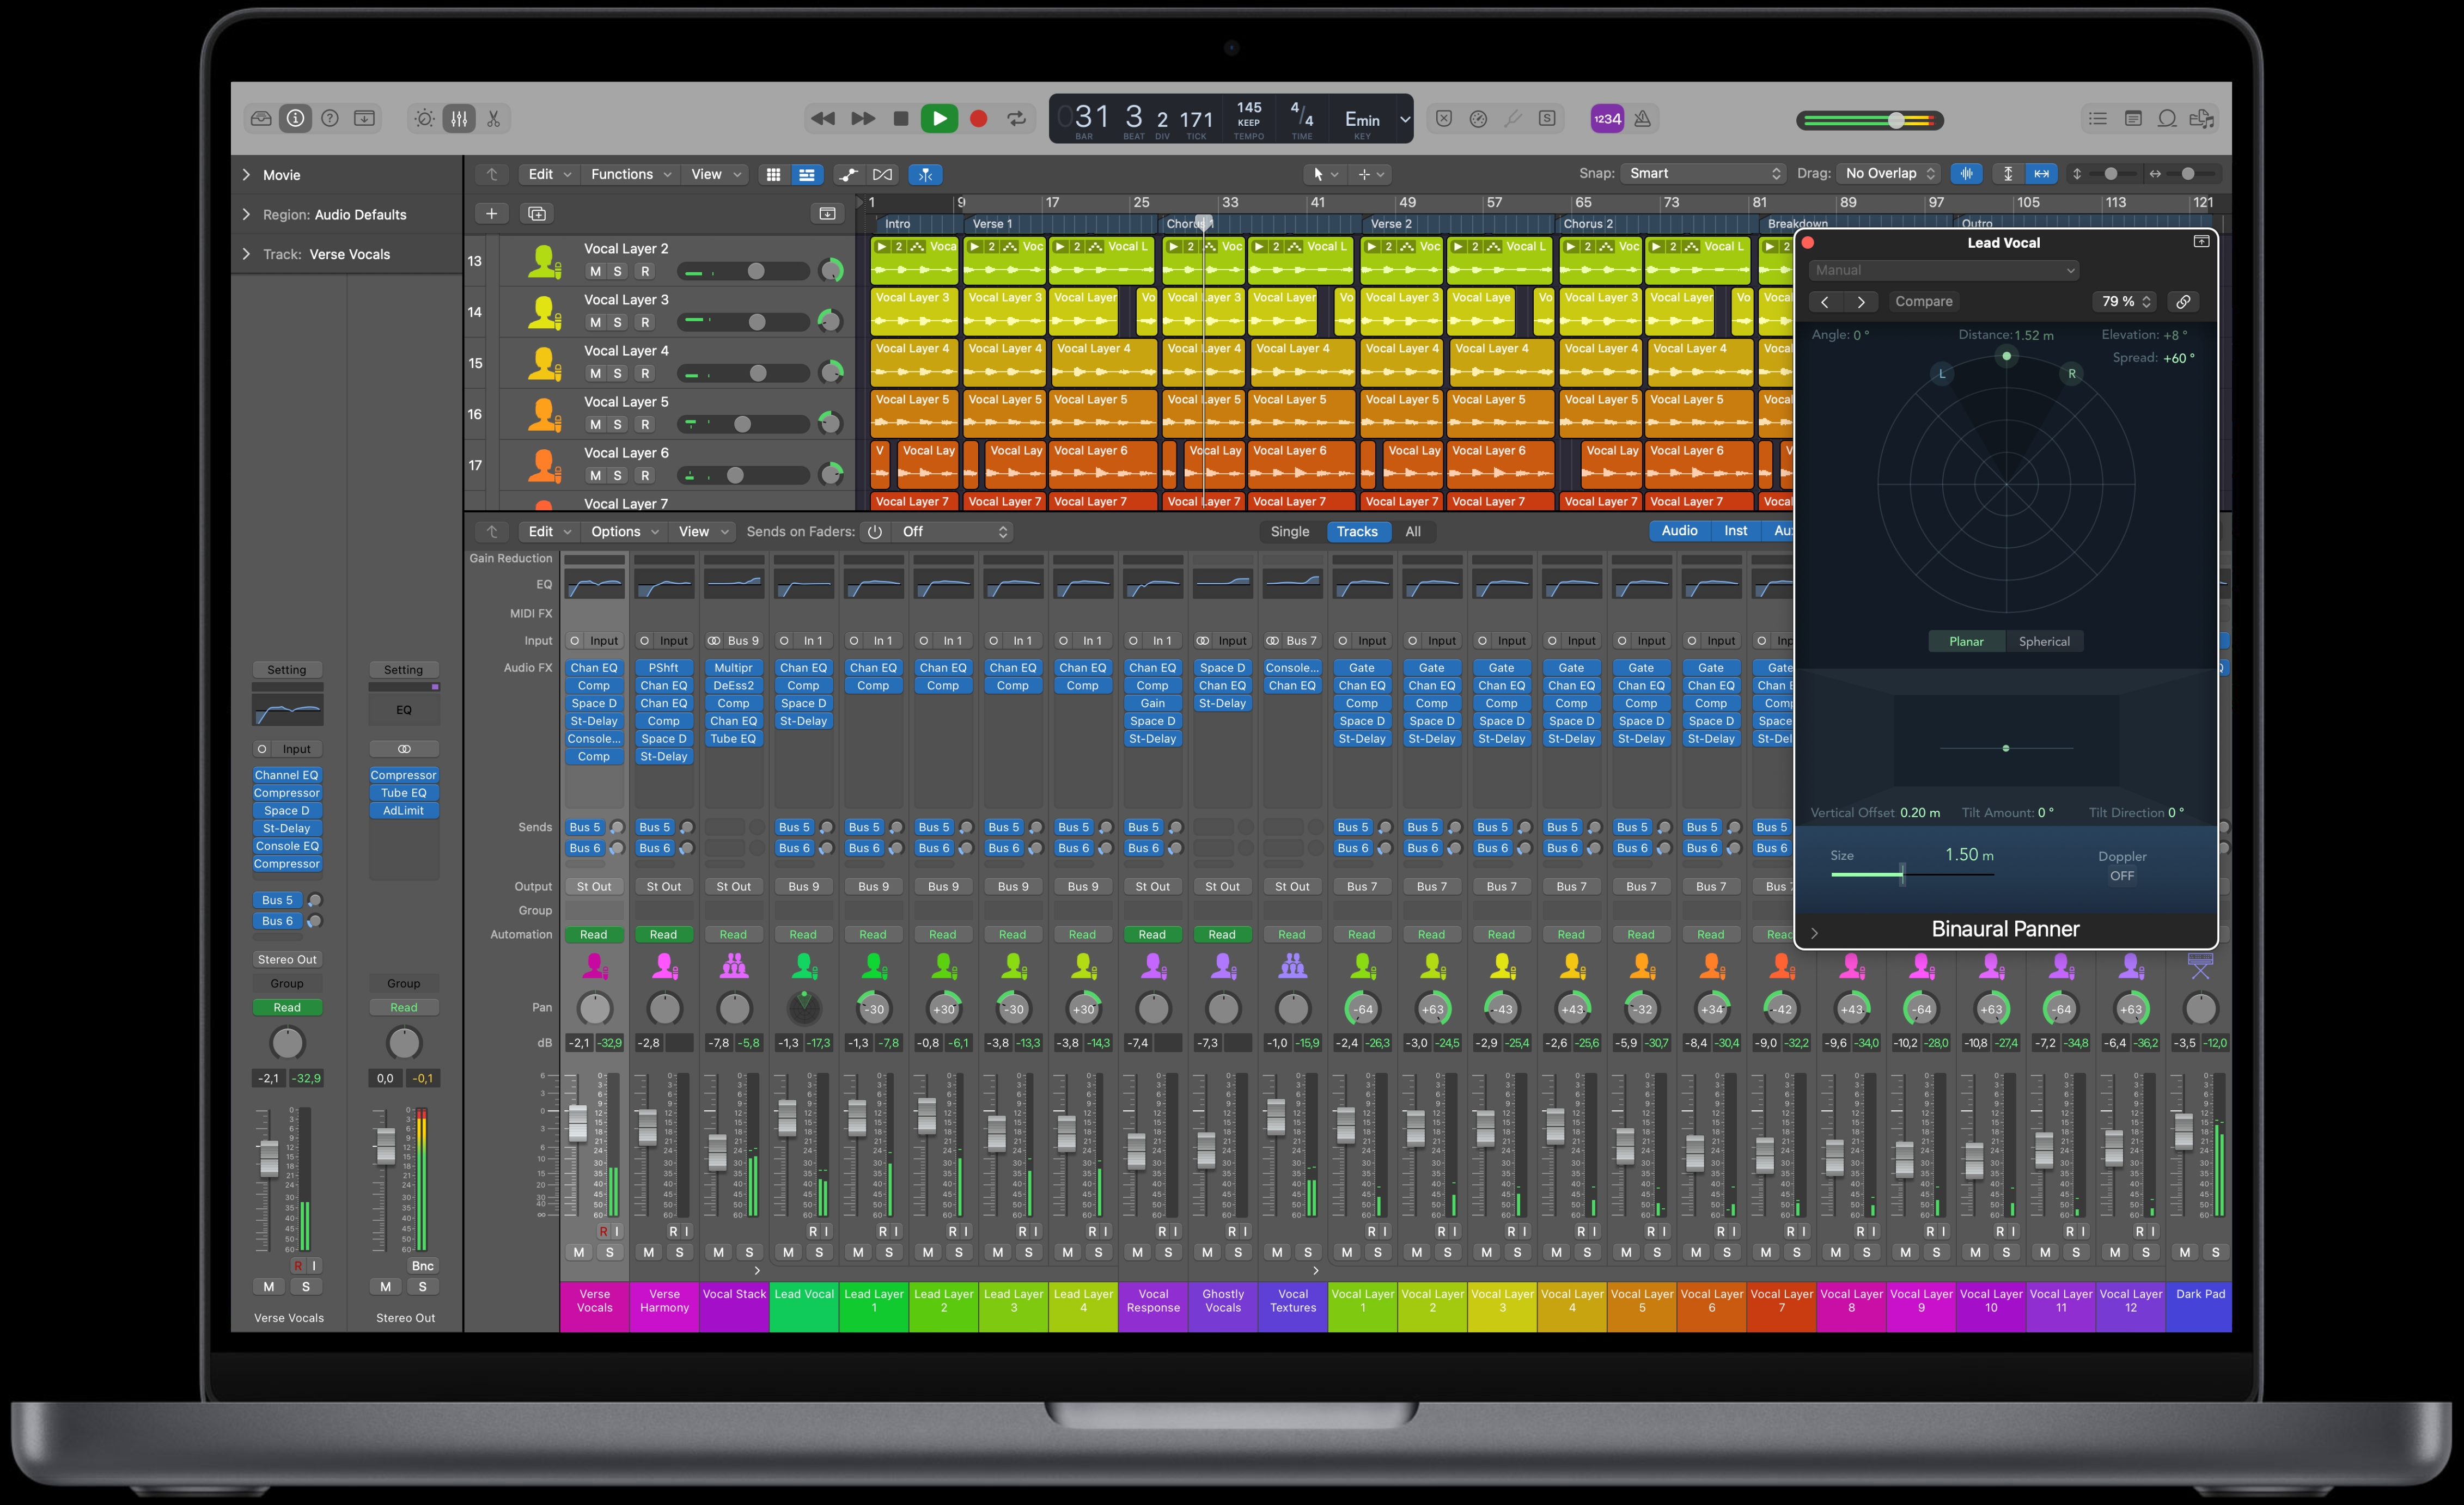
Task: Open the Loop Browser icon
Action: (2167, 118)
